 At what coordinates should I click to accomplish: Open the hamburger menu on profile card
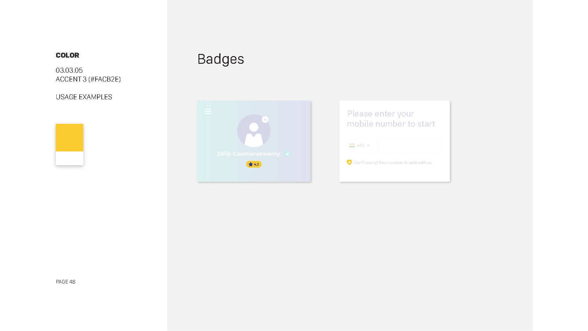tap(208, 112)
